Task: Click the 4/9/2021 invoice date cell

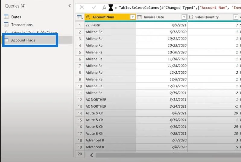Action: [x=162, y=25]
